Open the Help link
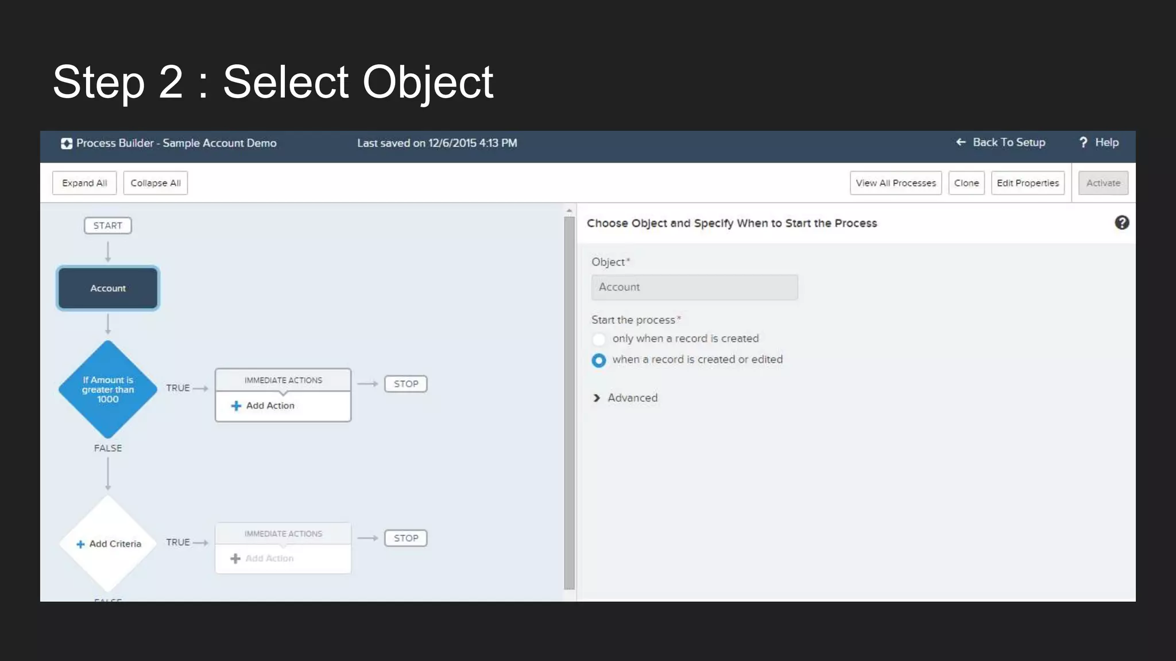The width and height of the screenshot is (1176, 661). (1107, 142)
